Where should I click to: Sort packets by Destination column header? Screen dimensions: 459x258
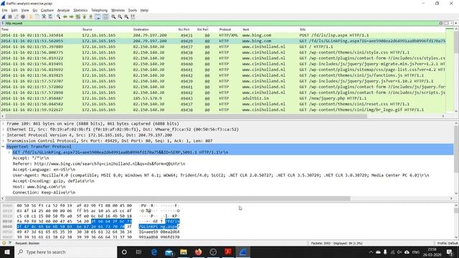coord(141,29)
